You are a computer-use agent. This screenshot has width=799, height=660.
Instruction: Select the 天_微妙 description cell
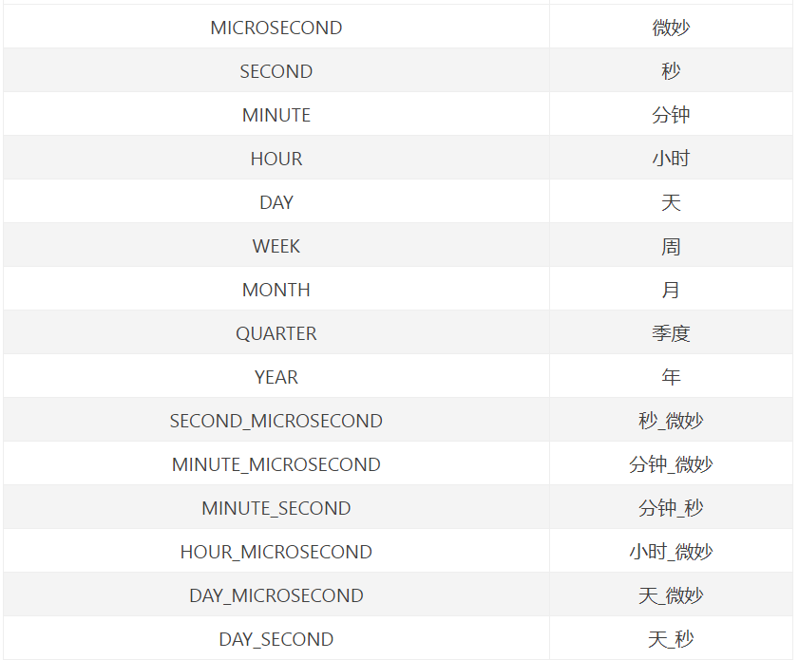pyautogui.click(x=671, y=595)
